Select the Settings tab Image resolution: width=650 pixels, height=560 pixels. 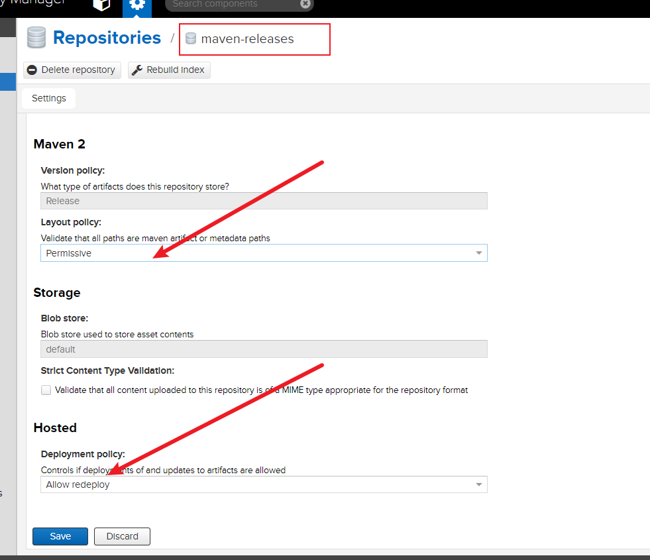(x=49, y=98)
